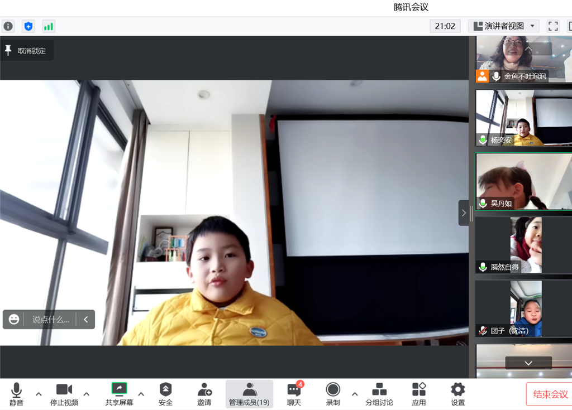Open the meeting info icon
Viewport: 572px width, 410px height.
[8, 26]
